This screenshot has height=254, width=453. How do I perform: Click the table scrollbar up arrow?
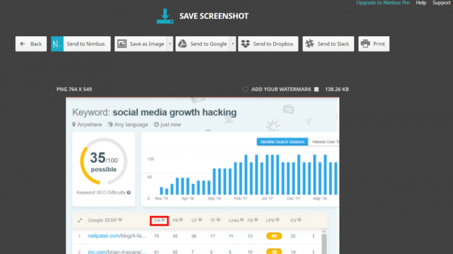324,231
